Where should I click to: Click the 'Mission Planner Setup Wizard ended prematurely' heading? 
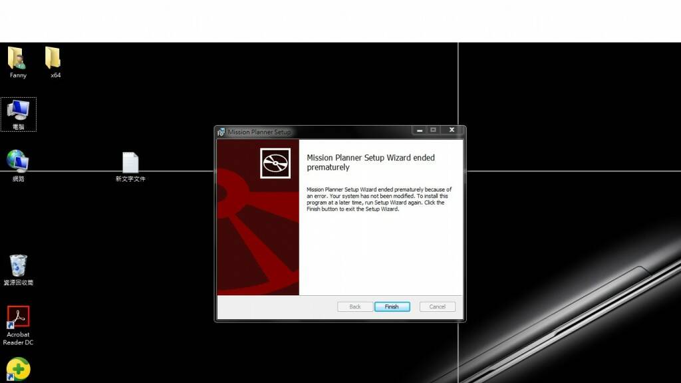click(370, 162)
